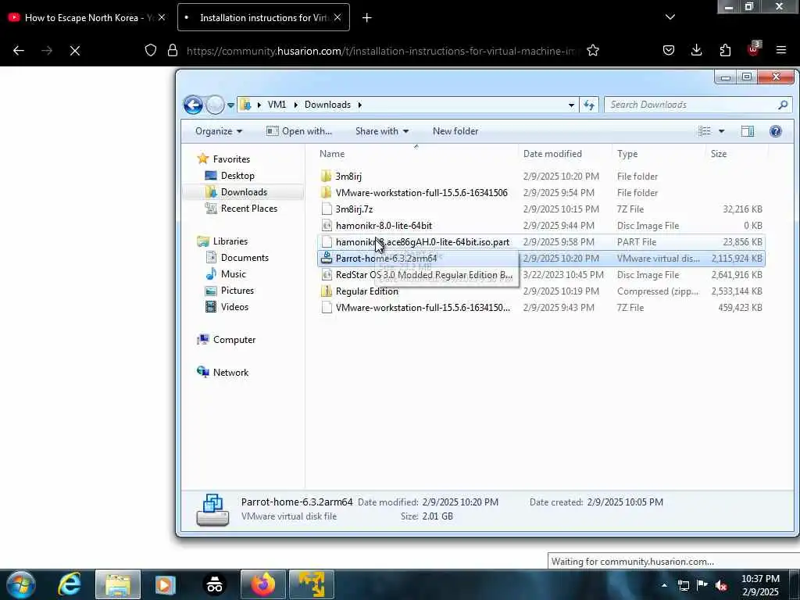The image size is (800, 600).
Task: Open Firefox hamburger application menu
Action: click(781, 50)
